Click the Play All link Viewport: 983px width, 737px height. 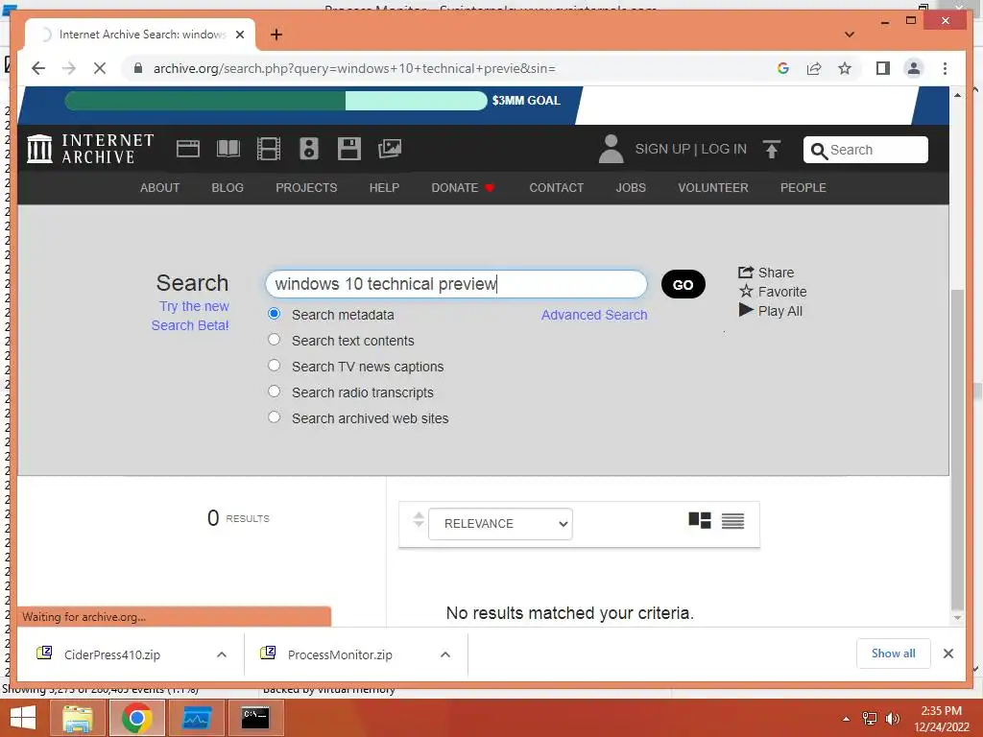tap(771, 311)
